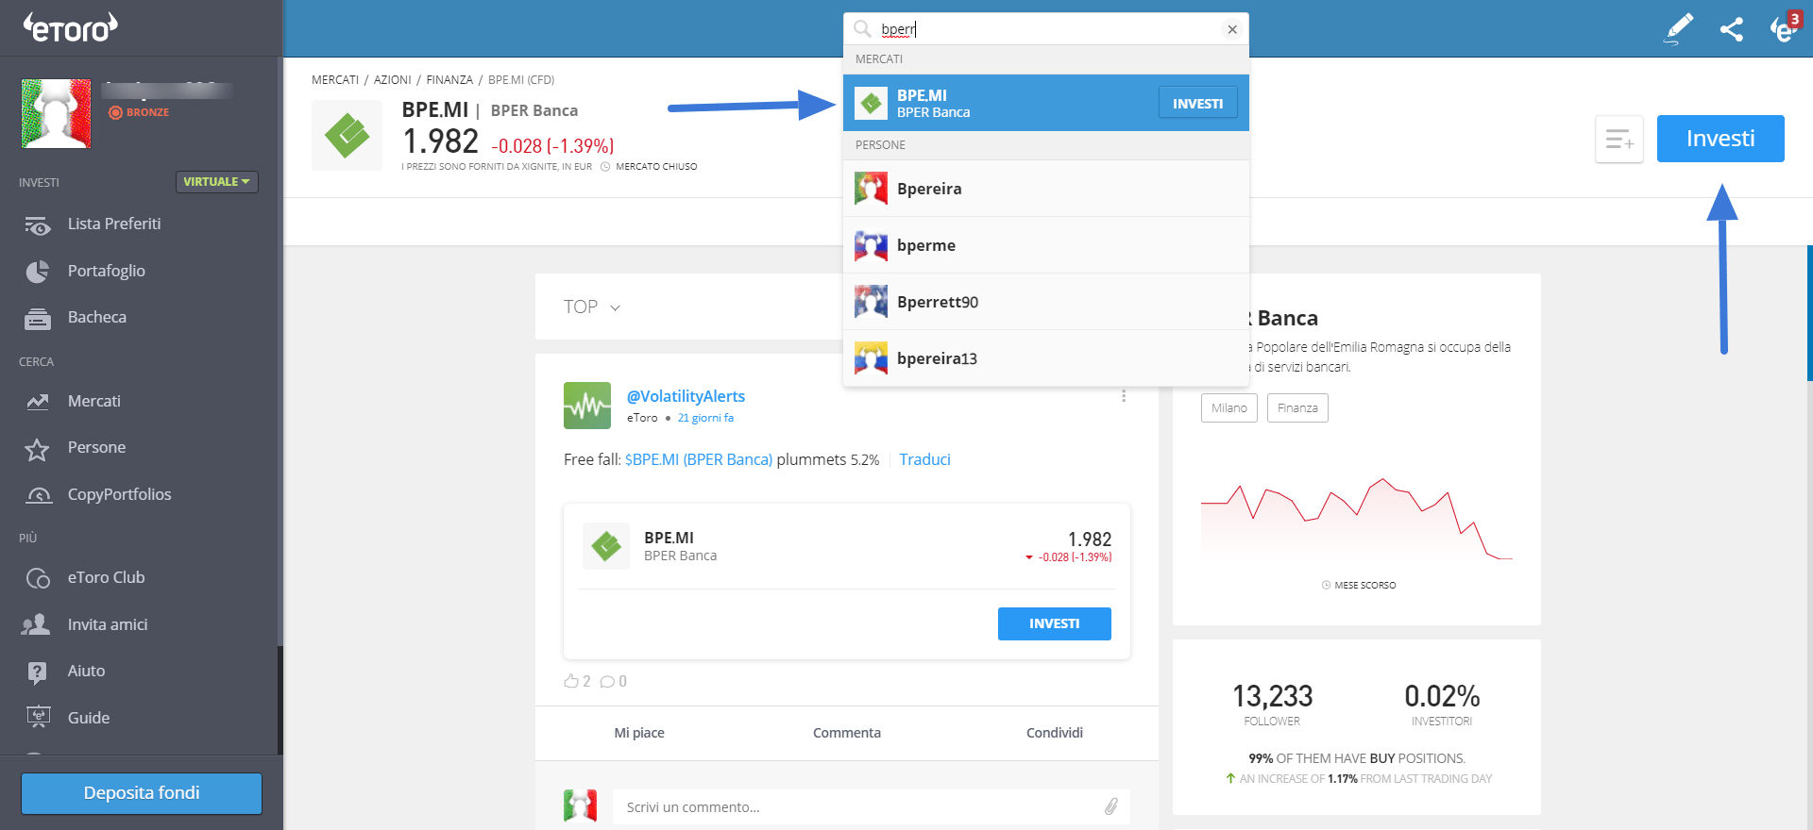Click AZIONI breadcrumb link
1813x830 pixels.
click(x=393, y=80)
